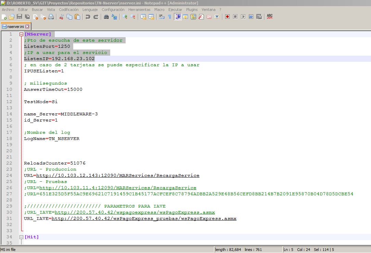Open the Herramientas menu

tap(139, 10)
